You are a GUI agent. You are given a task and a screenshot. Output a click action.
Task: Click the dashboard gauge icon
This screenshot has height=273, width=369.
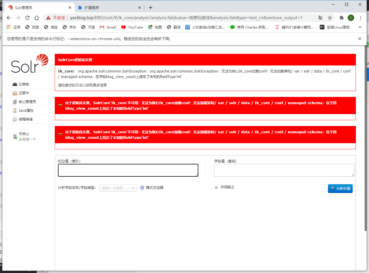[x=15, y=84]
